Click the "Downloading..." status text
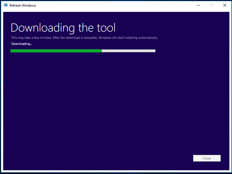The width and height of the screenshot is (232, 174). tap(22, 44)
